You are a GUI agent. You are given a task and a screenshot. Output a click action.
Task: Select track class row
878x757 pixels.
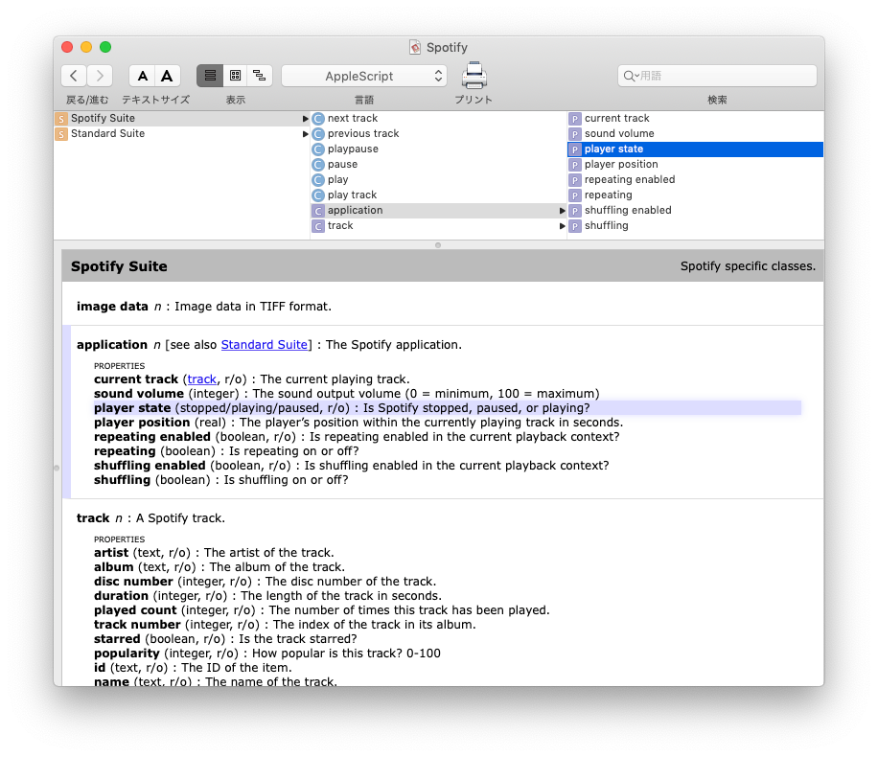(438, 225)
